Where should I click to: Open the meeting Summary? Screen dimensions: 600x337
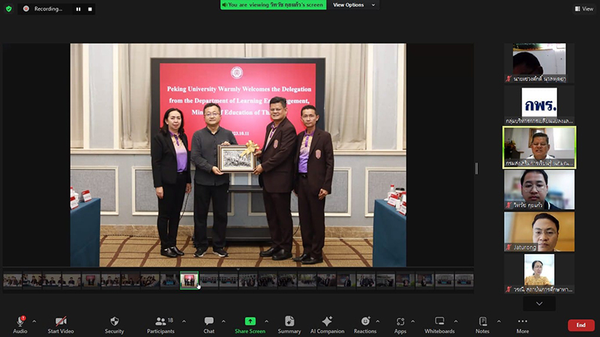289,325
